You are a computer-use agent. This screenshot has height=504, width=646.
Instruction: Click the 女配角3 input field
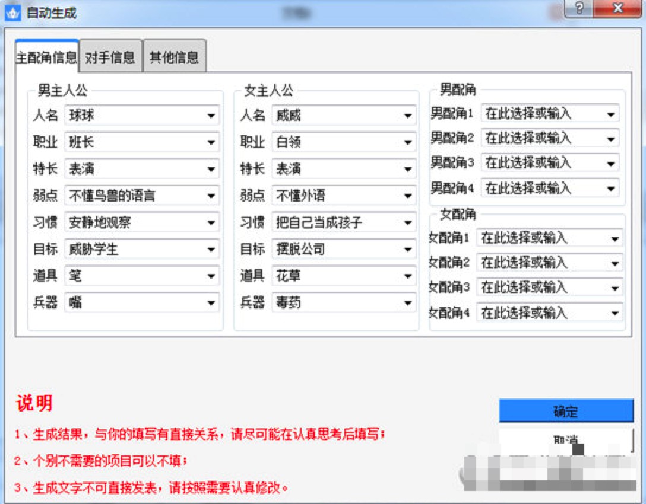point(550,288)
